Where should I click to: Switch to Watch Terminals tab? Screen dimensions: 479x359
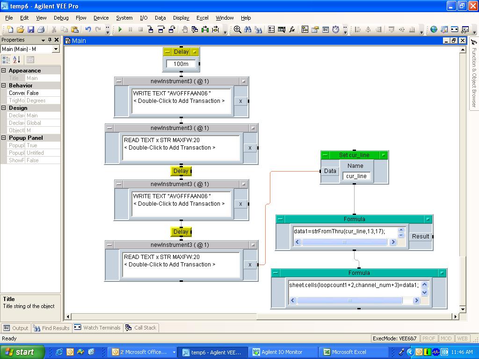pos(97,328)
